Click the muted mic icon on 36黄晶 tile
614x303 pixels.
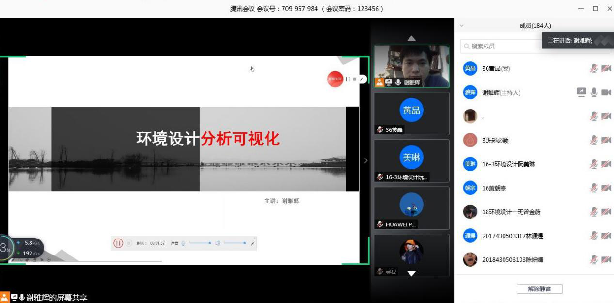pyautogui.click(x=380, y=129)
